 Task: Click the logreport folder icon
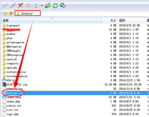(x=4, y=25)
